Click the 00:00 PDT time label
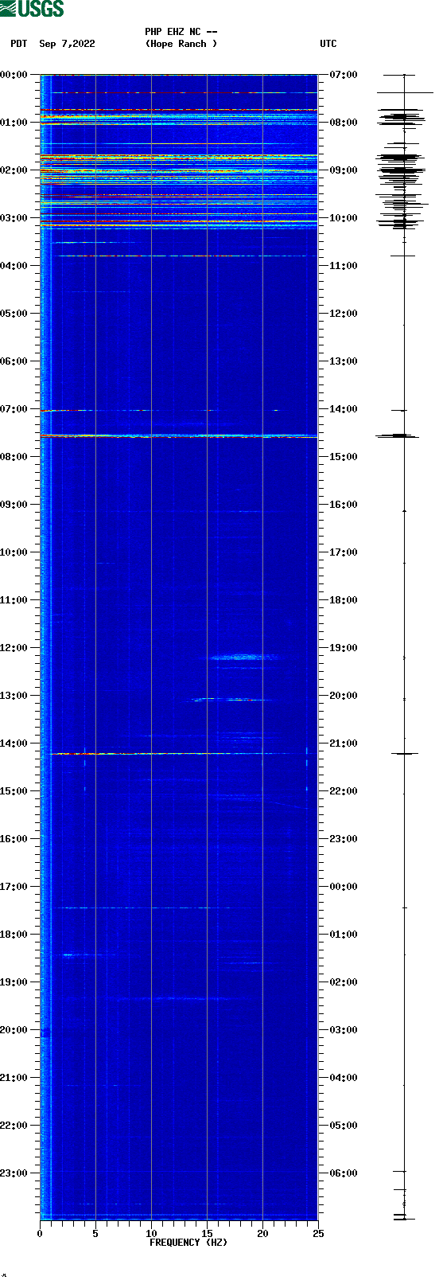The width and height of the screenshot is (439, 1284). (x=14, y=75)
